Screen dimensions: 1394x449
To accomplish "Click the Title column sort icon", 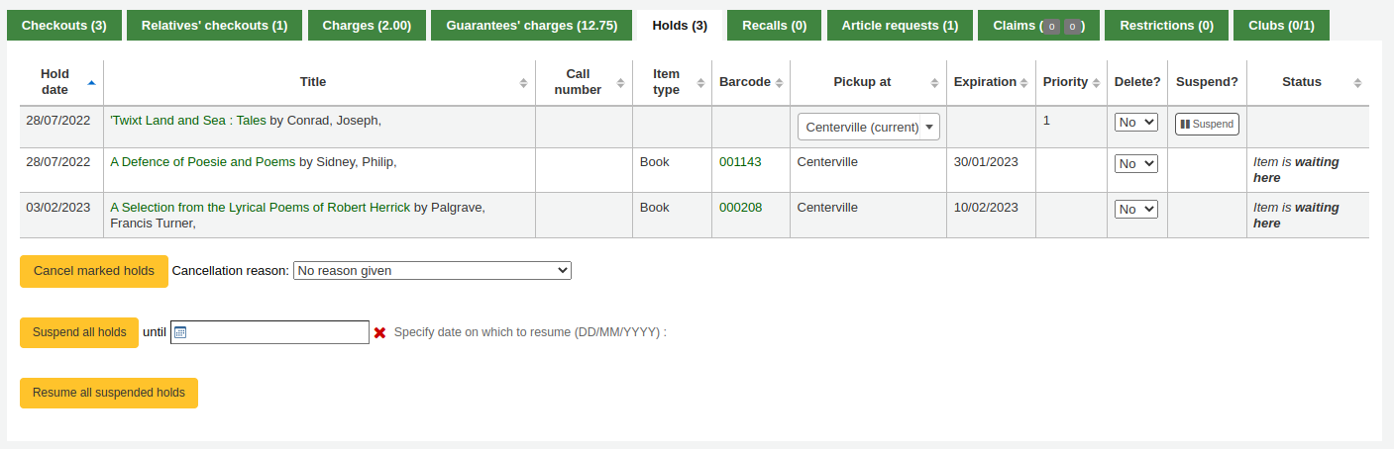I will pyautogui.click(x=523, y=83).
